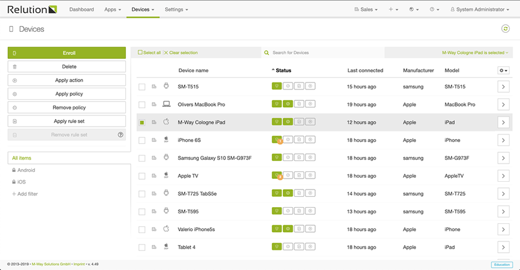Click second green status icon for SM-T725 TabS5e
The width and height of the screenshot is (520, 270).
pyautogui.click(x=288, y=193)
